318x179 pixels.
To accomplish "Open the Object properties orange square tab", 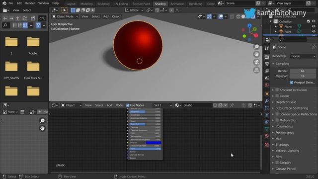I will (267, 94).
